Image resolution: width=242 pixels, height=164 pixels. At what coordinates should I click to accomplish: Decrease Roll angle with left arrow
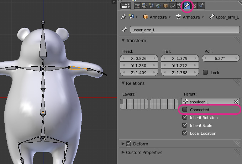coord(205,58)
